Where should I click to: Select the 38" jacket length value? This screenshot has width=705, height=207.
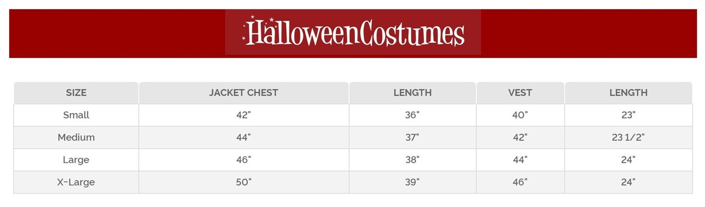[x=412, y=160]
